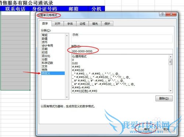Close the Format Cells dialog

tap(171, 14)
